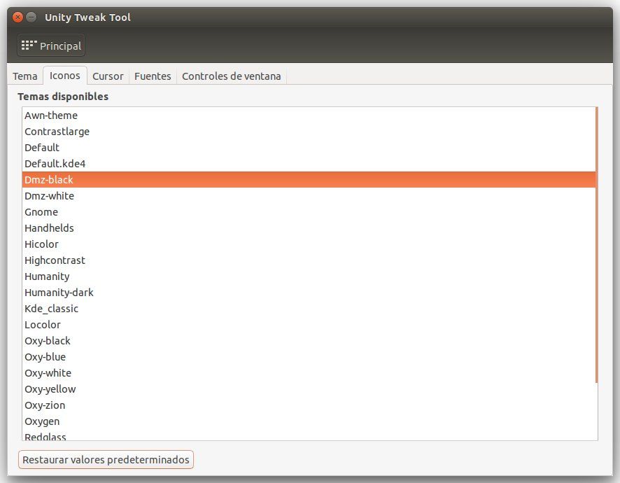
Task: Go to the Fuentes tab
Action: 153,76
